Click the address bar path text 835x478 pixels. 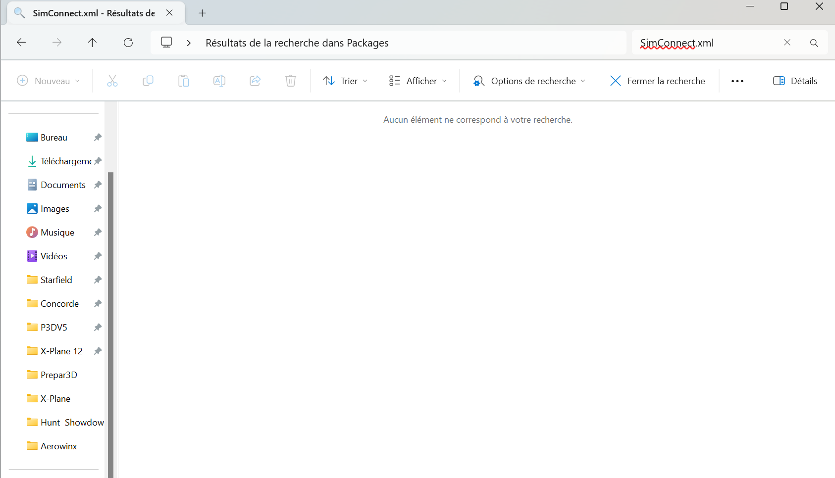[x=297, y=43]
